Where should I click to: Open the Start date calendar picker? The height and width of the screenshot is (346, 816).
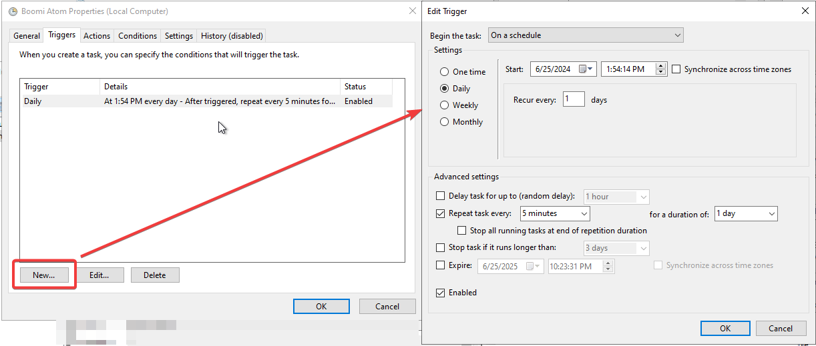(x=586, y=69)
